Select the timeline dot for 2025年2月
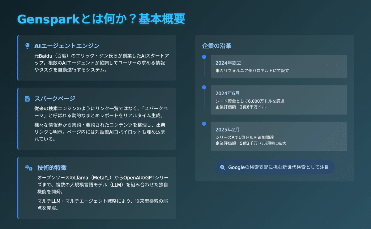371x229 pixels. [204, 123]
